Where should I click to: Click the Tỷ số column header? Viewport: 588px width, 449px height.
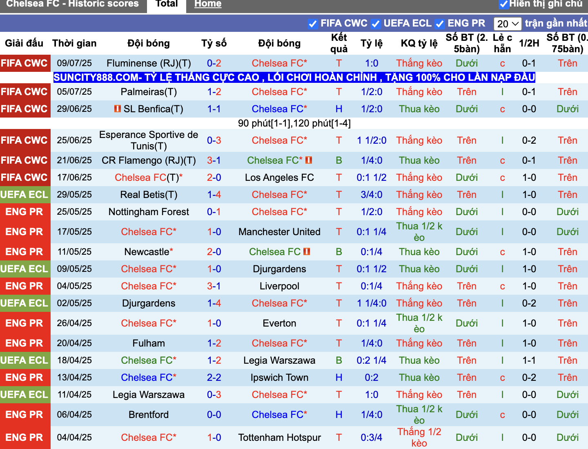click(x=214, y=43)
